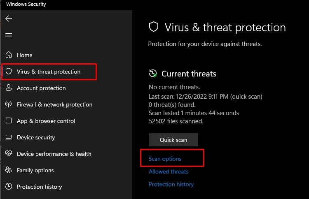Go to Firewall & network protection
This screenshot has height=199, width=309.
coord(54,104)
